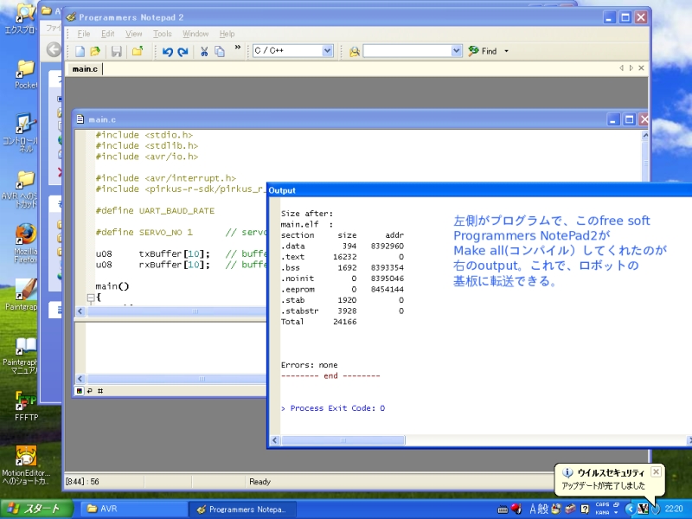The image size is (692, 519).
Task: Open the MotionEditor desktop shortcut
Action: click(26, 465)
